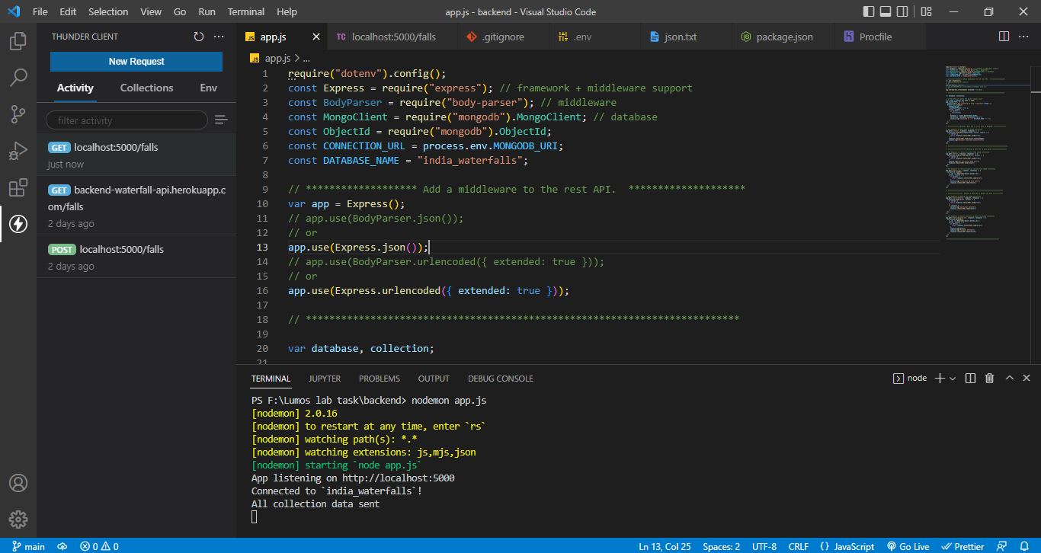The width and height of the screenshot is (1041, 553).
Task: Focus the filter activity input field
Action: (x=127, y=120)
